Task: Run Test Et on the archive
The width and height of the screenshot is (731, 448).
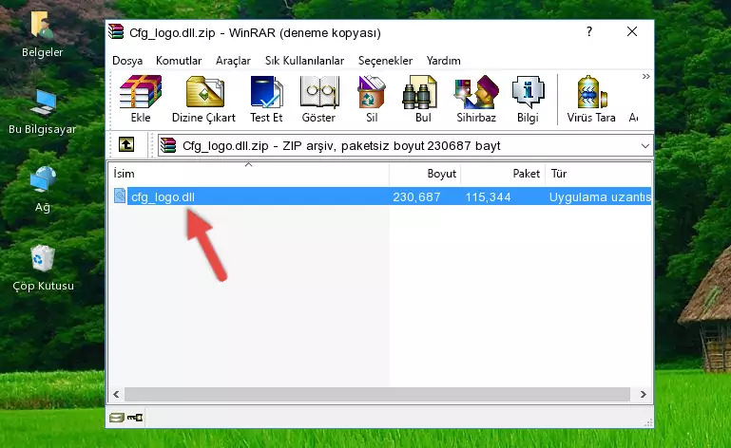Action: (x=266, y=100)
